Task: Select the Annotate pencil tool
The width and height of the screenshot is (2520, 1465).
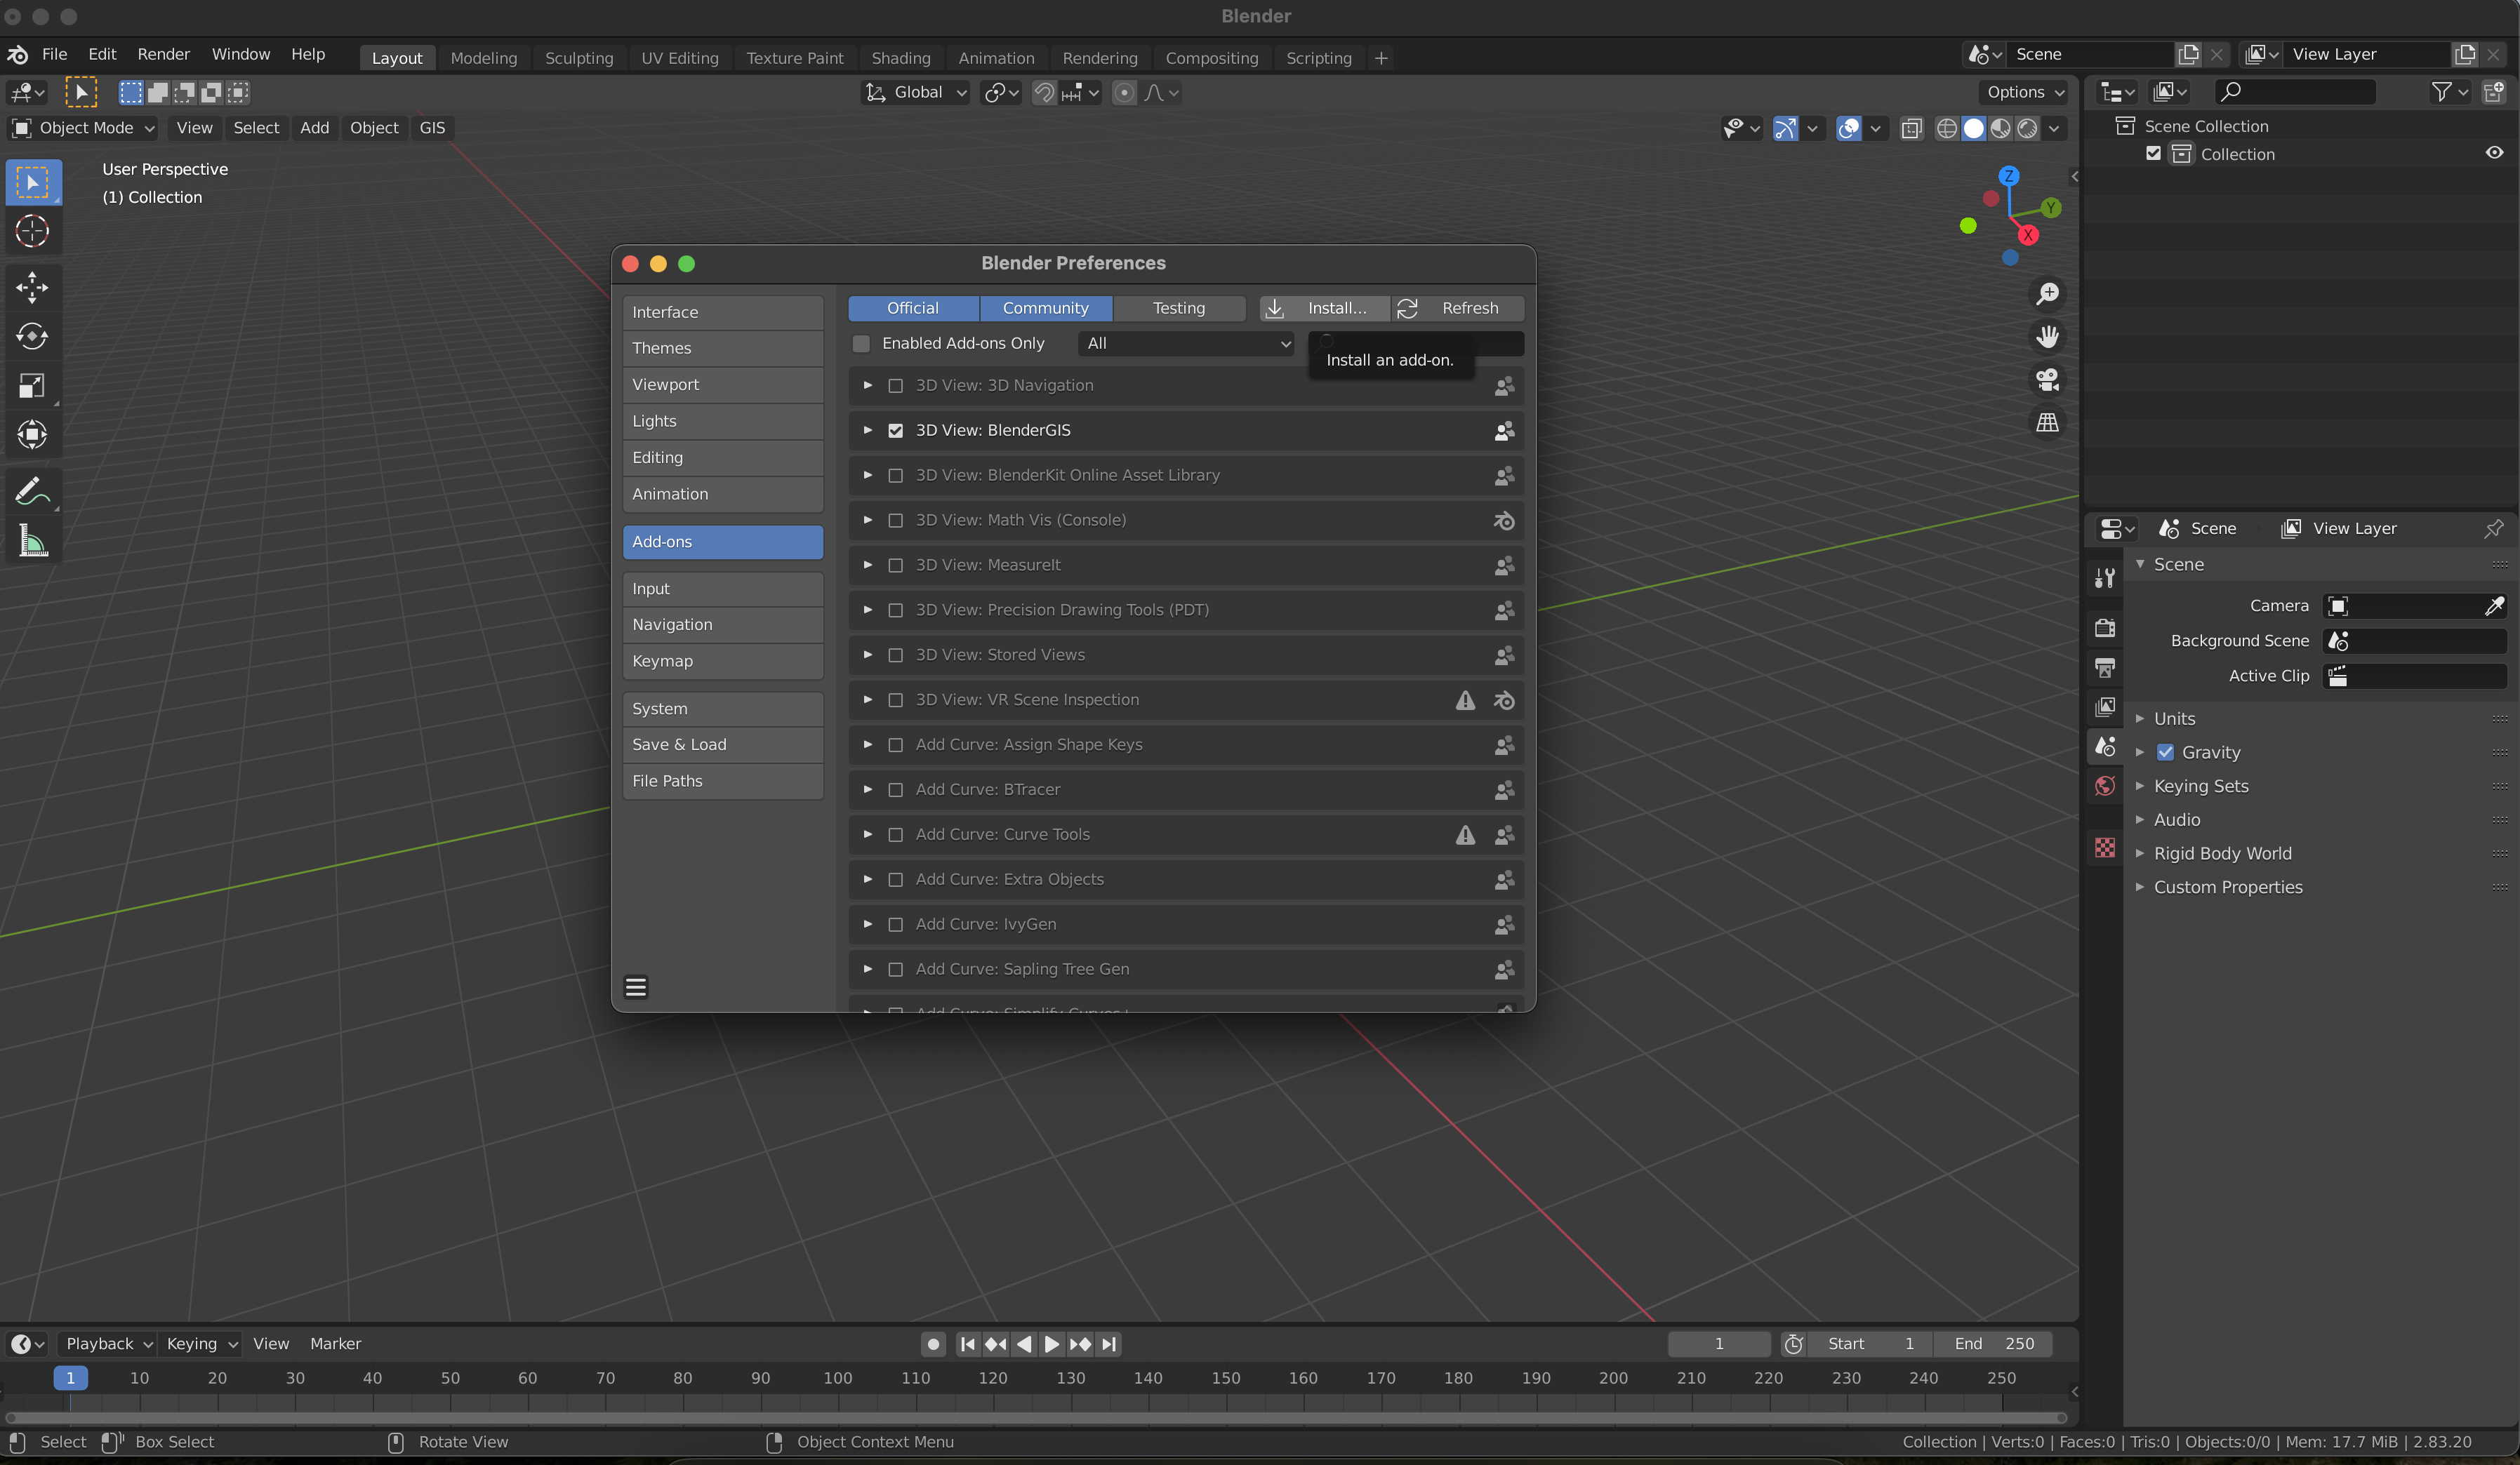Action: pyautogui.click(x=32, y=492)
